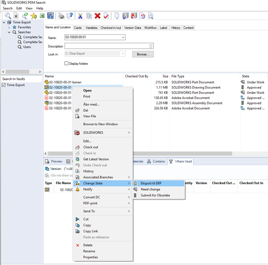268x265 pixels.
Task: Expand the Send To submenu
Action: coord(103,211)
